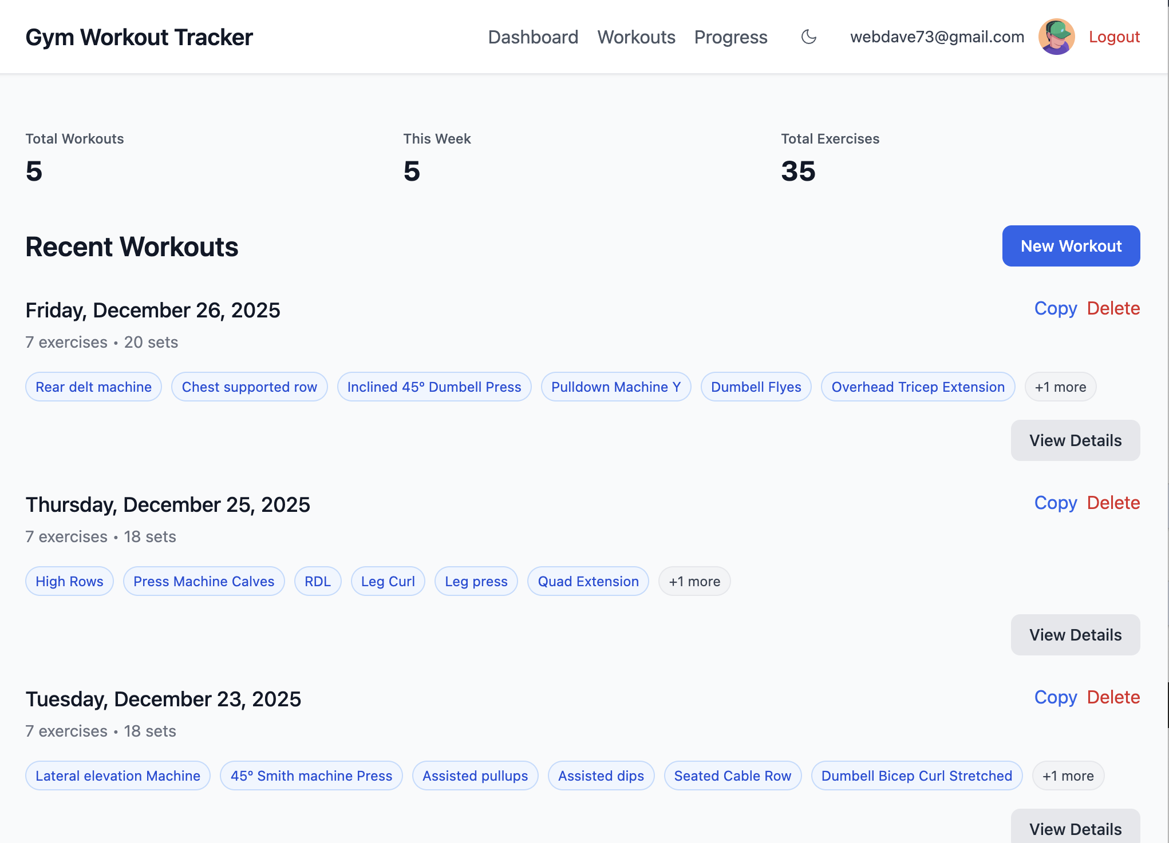Image resolution: width=1169 pixels, height=843 pixels.
Task: Click the Dumbell Bicep Curl Stretched tag
Action: [x=917, y=776]
